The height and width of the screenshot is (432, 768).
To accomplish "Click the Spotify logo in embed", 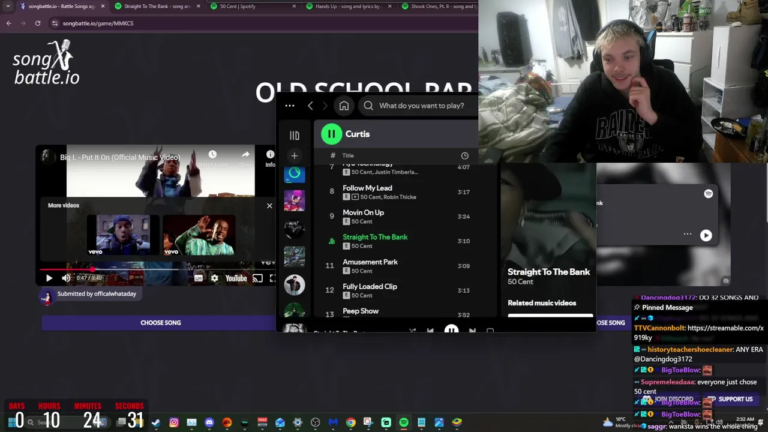I will pyautogui.click(x=709, y=194).
